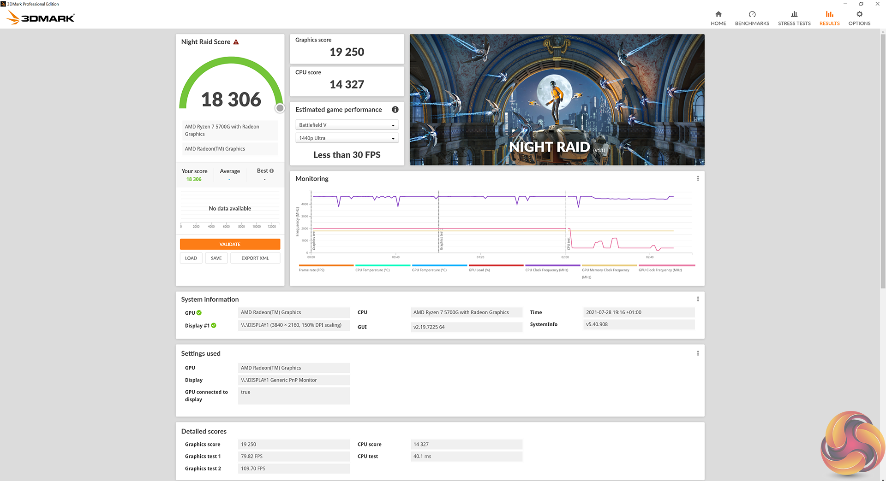Open the estimated game performance info icon

pyautogui.click(x=395, y=110)
